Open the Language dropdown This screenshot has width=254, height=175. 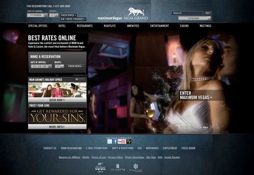(x=194, y=18)
